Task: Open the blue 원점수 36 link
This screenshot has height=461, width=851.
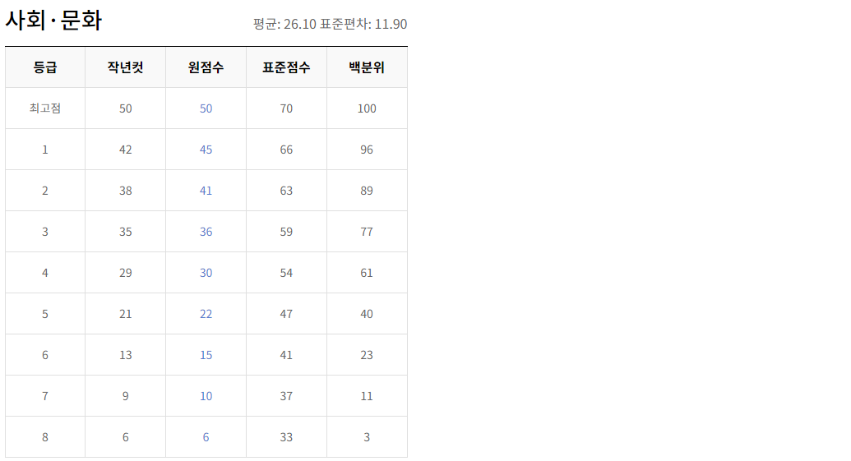Action: point(206,232)
